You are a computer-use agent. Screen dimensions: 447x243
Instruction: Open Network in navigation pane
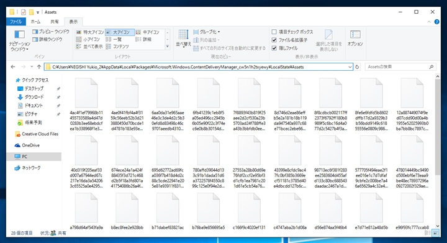(x=28, y=168)
